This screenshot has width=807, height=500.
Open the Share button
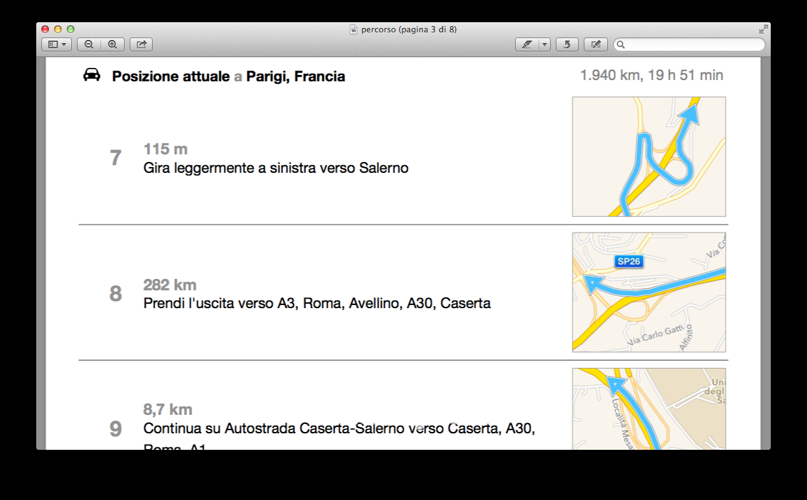click(141, 44)
